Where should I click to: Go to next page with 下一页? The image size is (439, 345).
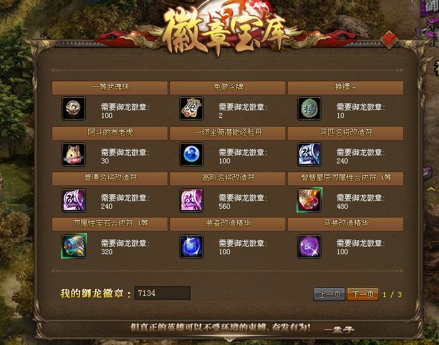point(363,294)
